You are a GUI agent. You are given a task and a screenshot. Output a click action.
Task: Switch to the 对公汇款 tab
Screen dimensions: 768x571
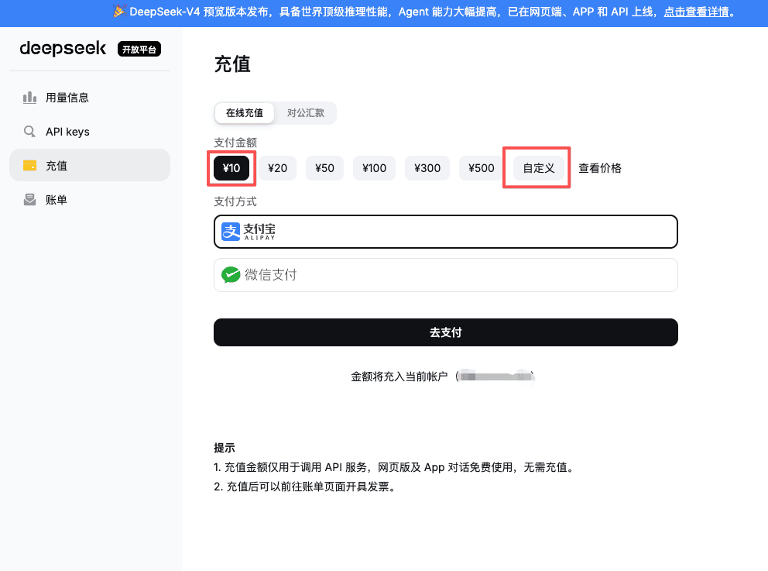click(306, 113)
